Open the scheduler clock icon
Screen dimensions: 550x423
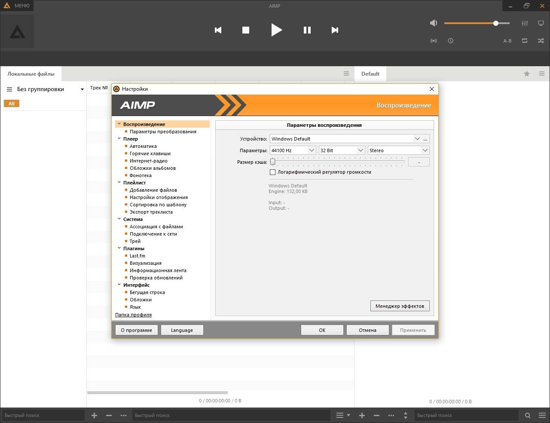point(450,41)
